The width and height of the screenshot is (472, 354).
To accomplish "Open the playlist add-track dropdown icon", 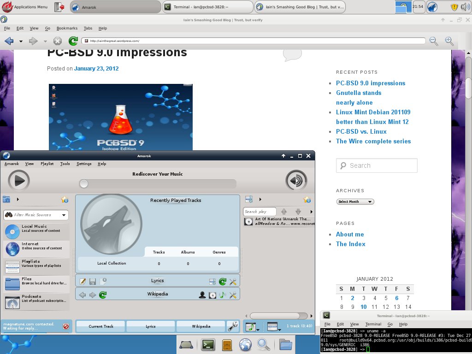I will pyautogui.click(x=252, y=327).
